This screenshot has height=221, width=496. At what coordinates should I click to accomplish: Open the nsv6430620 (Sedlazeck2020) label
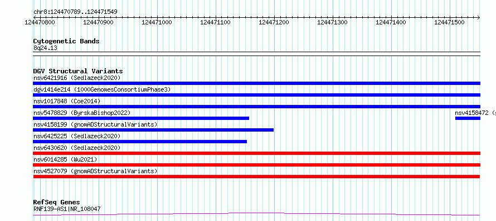click(77, 148)
